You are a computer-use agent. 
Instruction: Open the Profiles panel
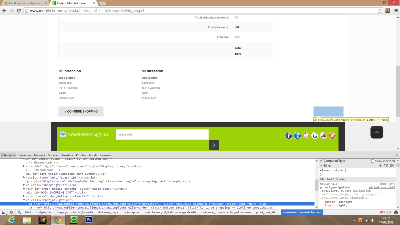coord(81,155)
